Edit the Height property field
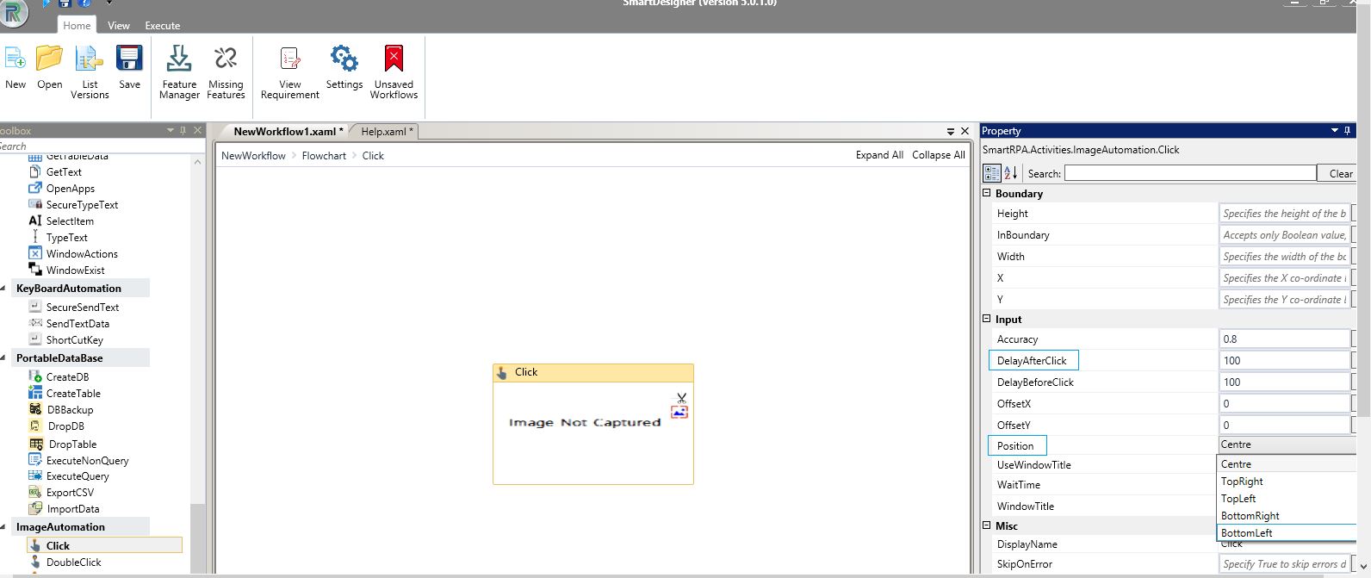The image size is (1371, 578). point(1284,214)
